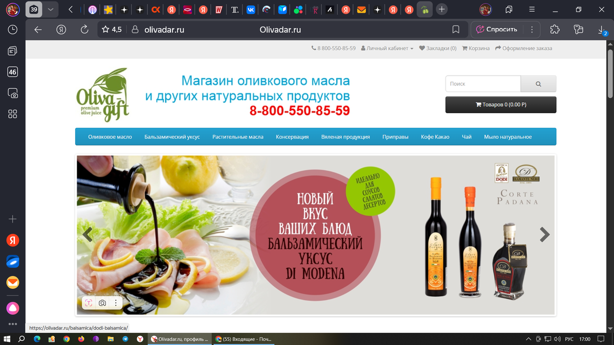Screen dimensions: 614x345
Task: Open Бальзамический уксус menu category
Action: click(x=172, y=137)
